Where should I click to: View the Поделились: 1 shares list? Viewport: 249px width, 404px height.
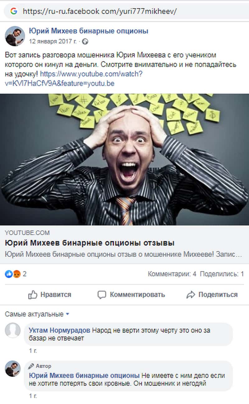[x=222, y=274]
